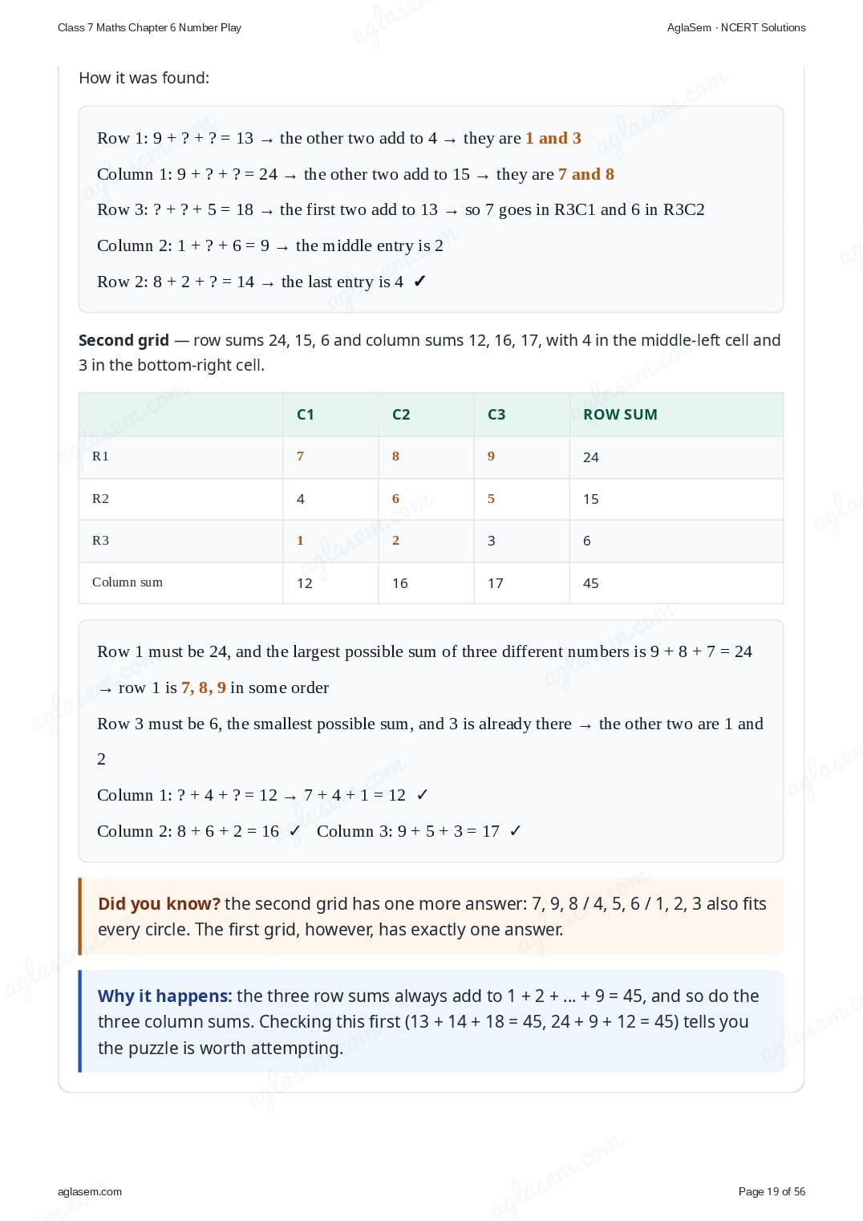The image size is (863, 1221).
Task: Select the Column sum row label
Action: click(x=128, y=582)
